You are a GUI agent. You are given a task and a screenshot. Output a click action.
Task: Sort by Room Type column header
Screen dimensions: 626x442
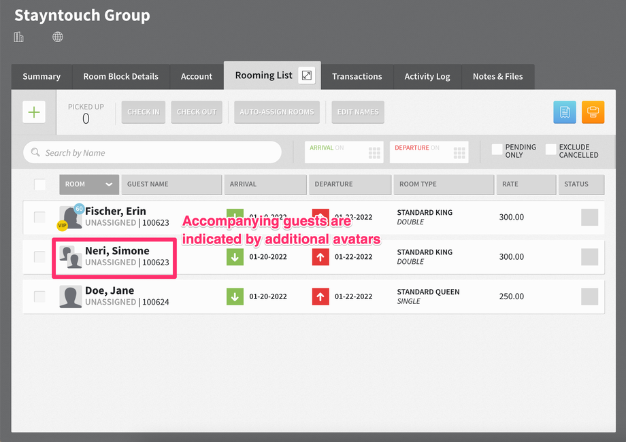click(x=444, y=184)
